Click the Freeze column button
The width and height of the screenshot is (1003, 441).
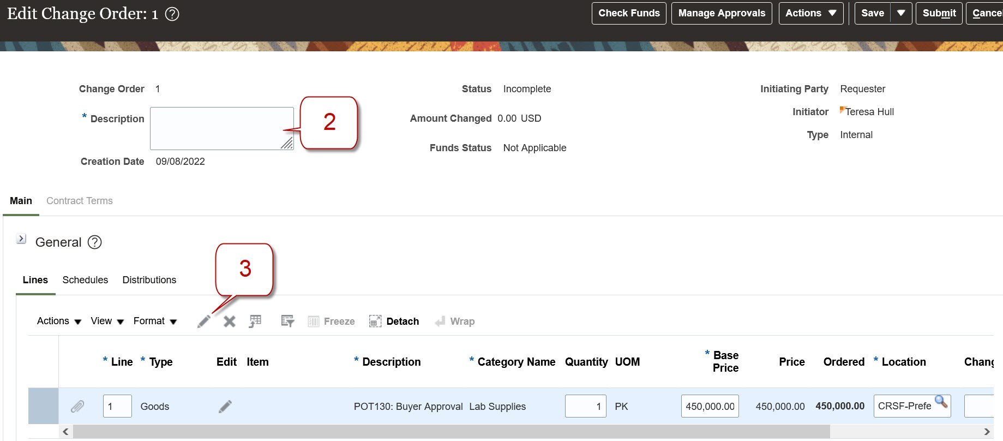coord(331,321)
